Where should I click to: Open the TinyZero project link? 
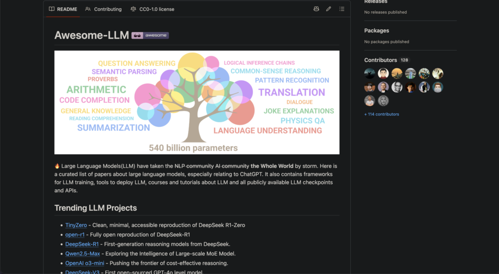[76, 225]
